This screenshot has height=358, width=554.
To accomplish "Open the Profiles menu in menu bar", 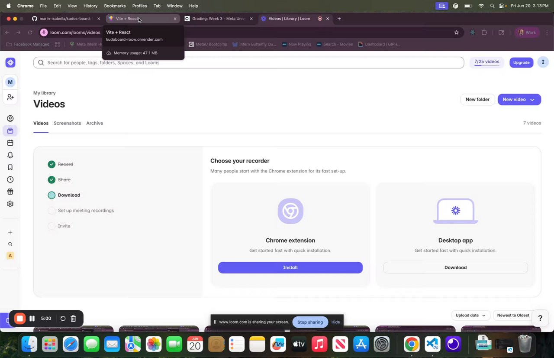I will point(139,6).
